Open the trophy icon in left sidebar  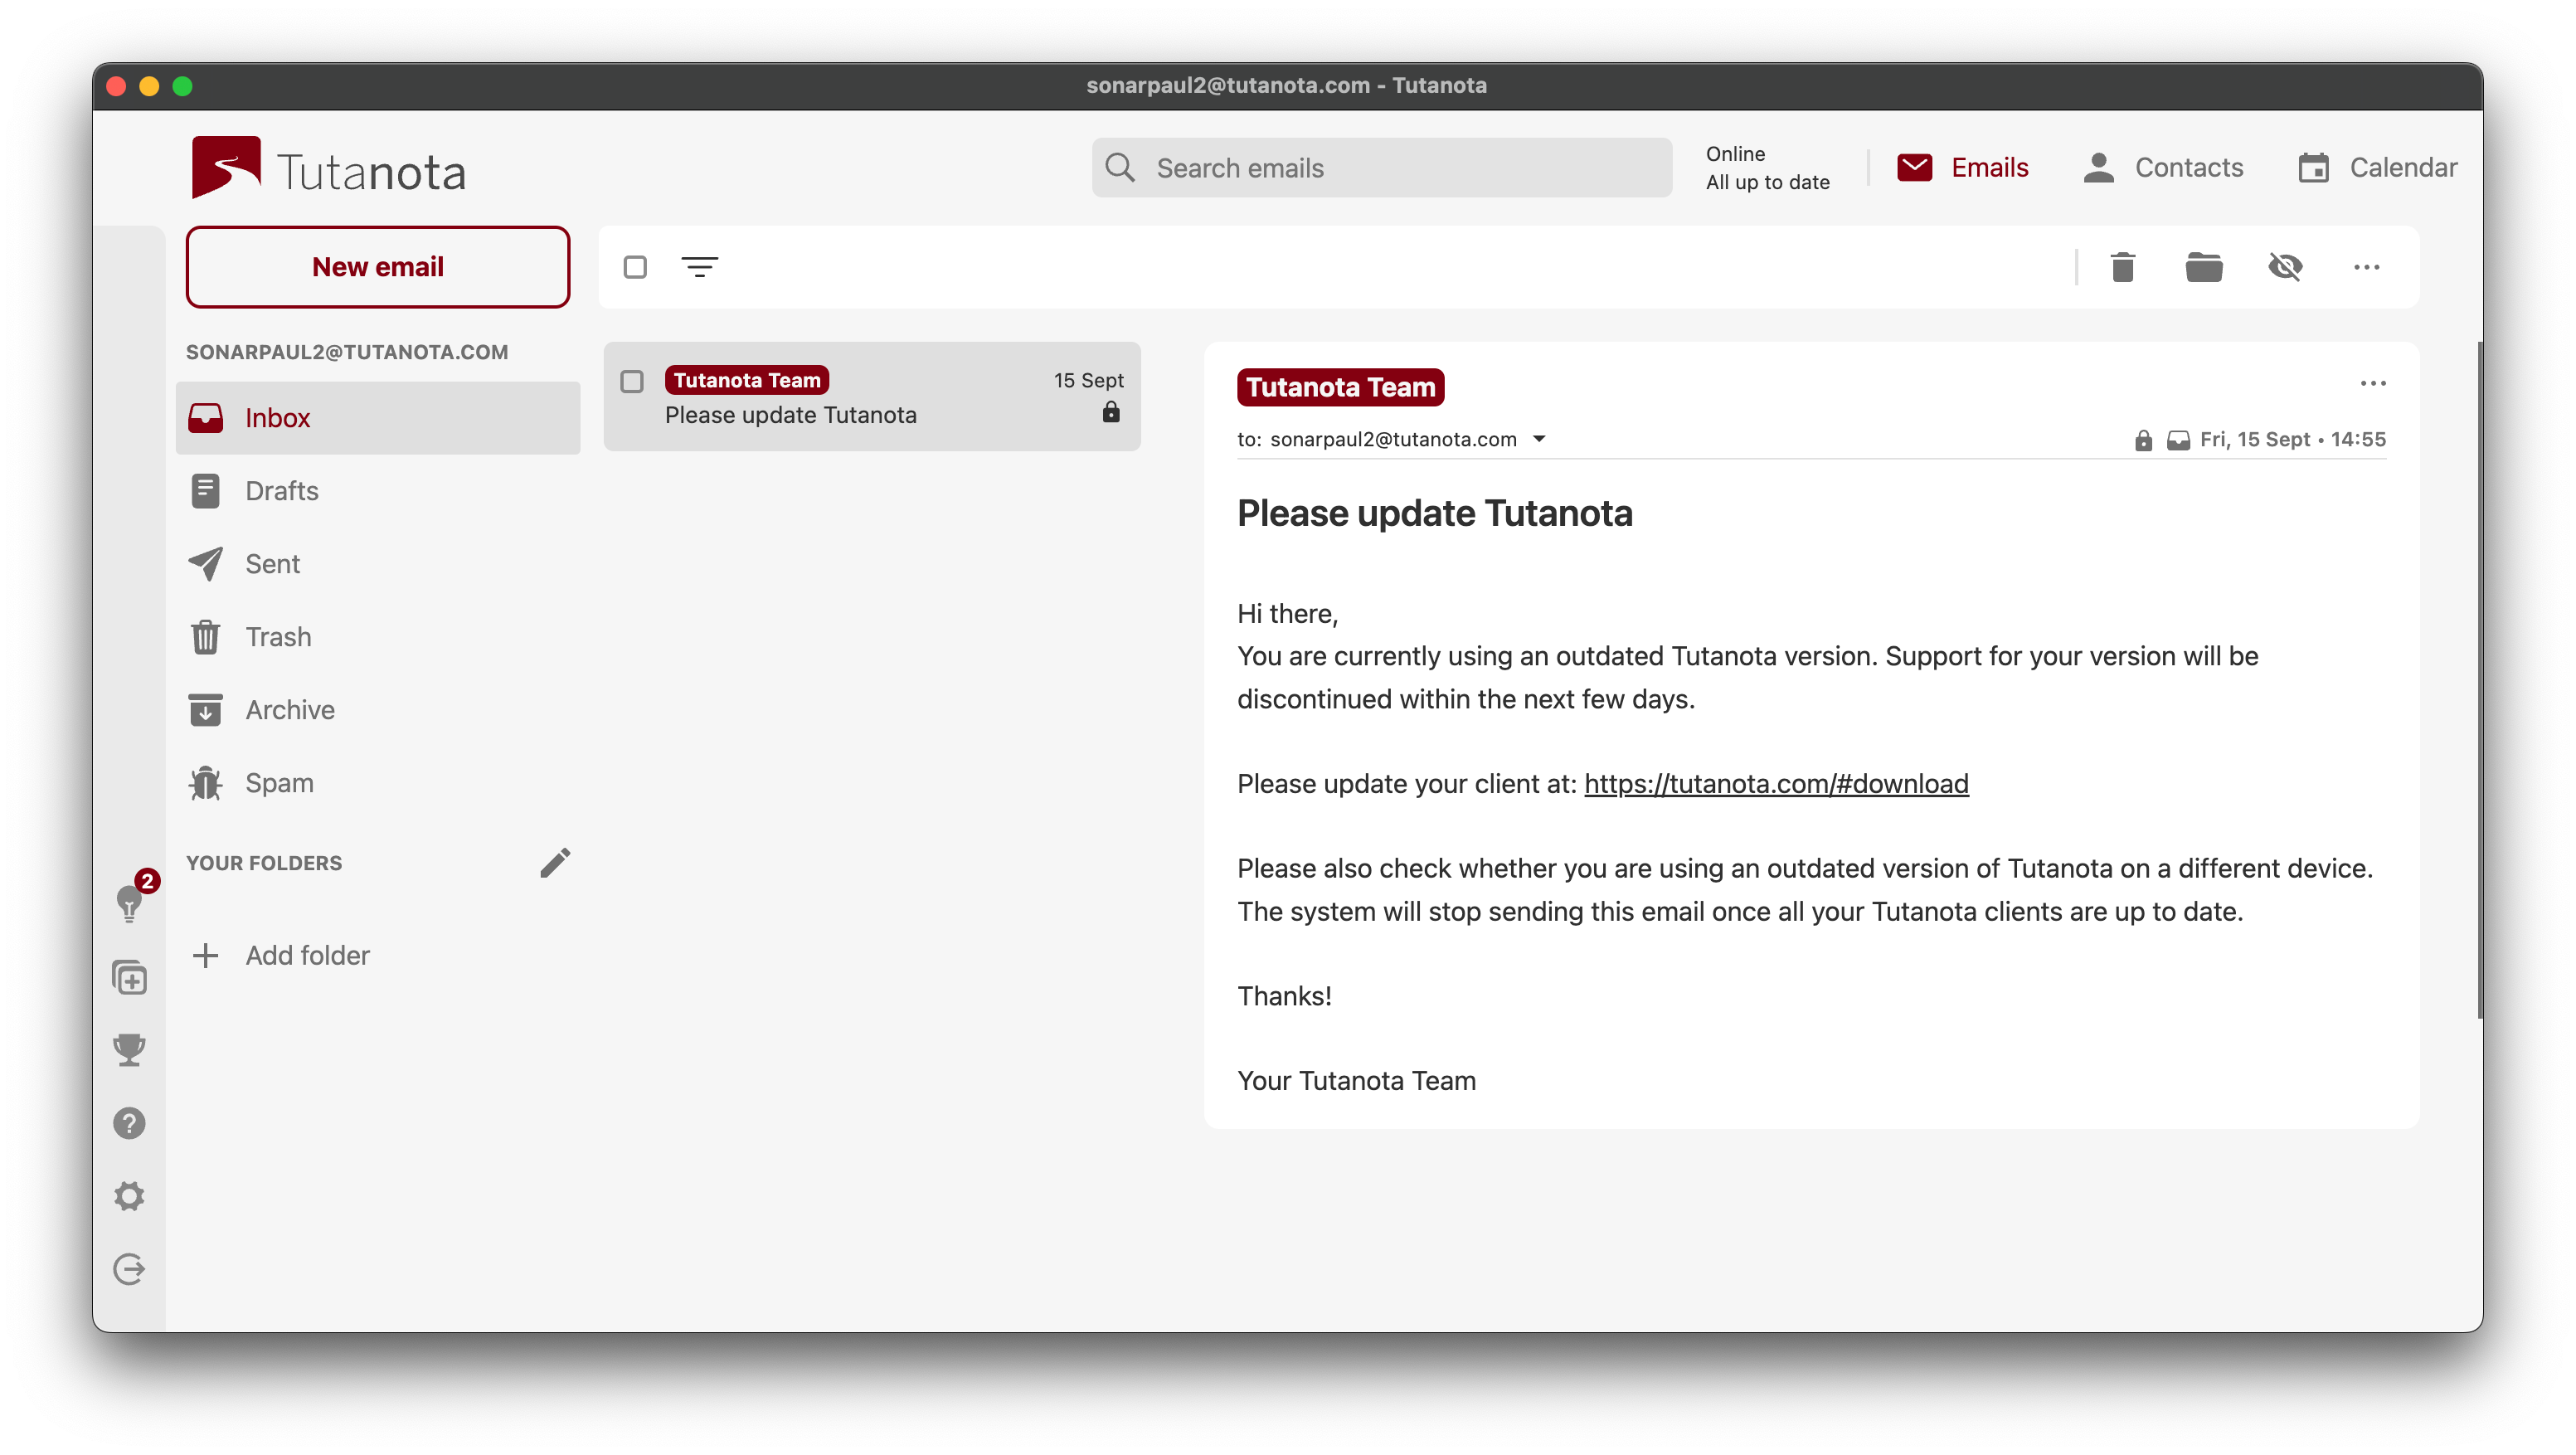[130, 1050]
